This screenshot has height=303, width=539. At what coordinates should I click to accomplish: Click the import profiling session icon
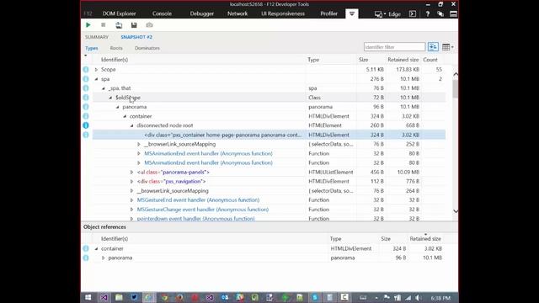119,25
